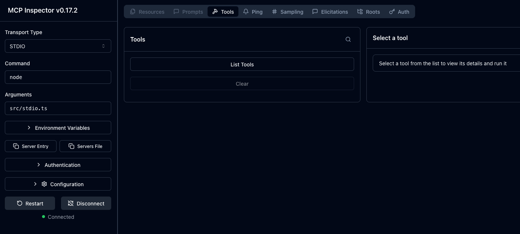Screen dimensions: 520x234
Task: Disconnect from the server
Action: pos(86,203)
